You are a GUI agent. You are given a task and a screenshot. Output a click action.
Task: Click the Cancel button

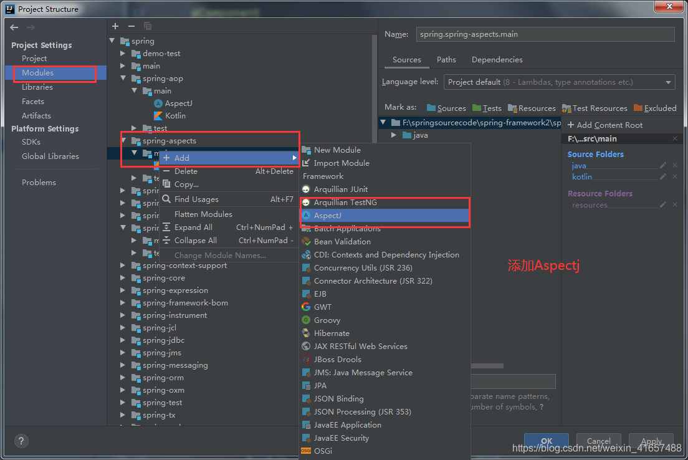[x=598, y=441]
